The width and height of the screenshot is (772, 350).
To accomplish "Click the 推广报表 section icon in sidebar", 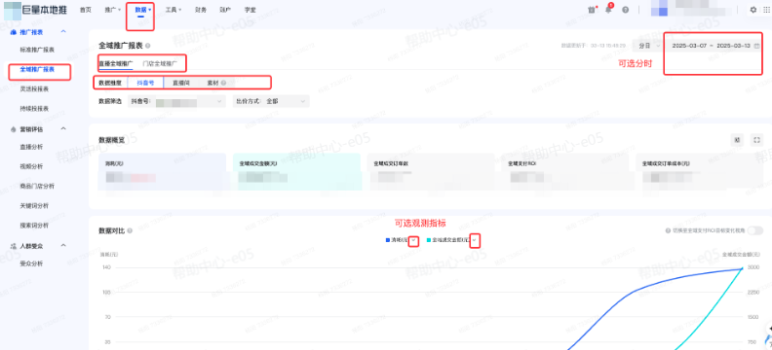I will [x=14, y=32].
